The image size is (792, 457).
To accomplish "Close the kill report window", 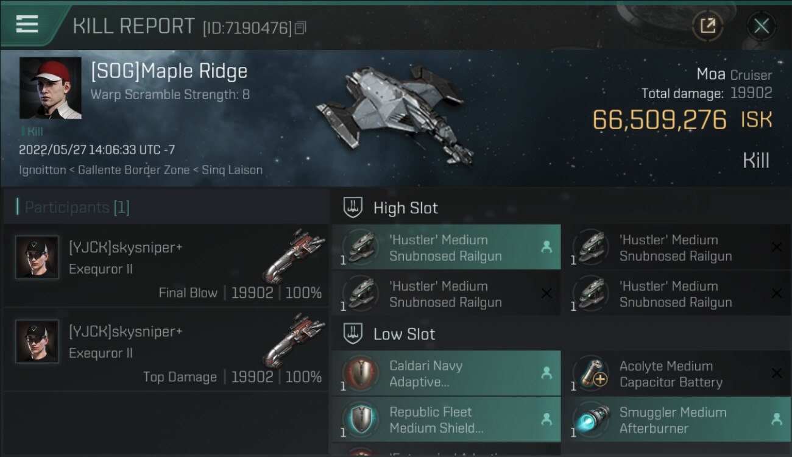I will coord(761,26).
